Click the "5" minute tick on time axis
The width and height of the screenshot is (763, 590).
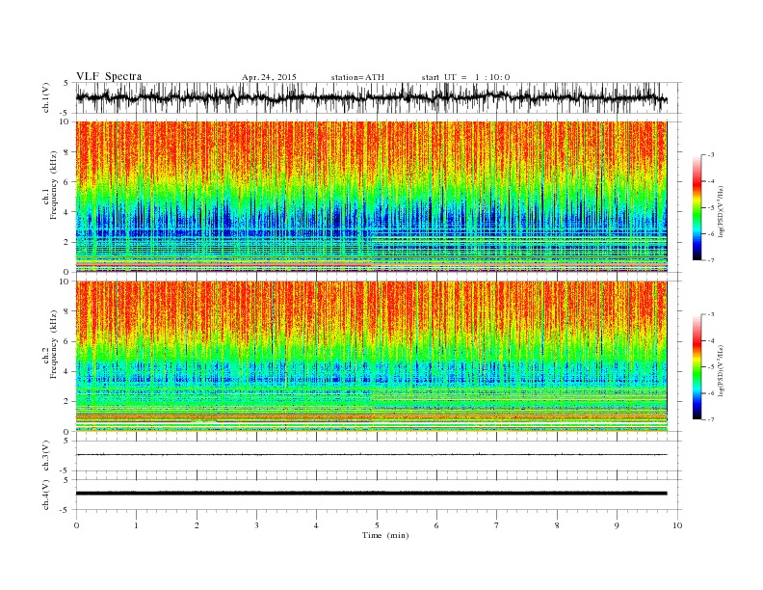(x=377, y=525)
